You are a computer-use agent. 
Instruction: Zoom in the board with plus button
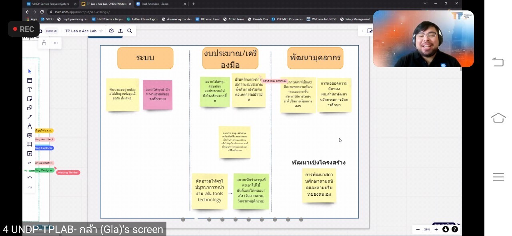(436, 229)
